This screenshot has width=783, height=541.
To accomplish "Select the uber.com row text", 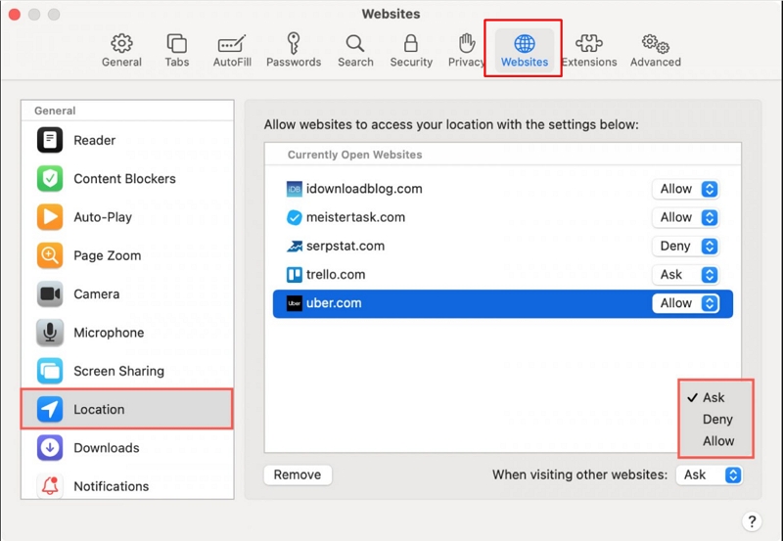I will point(334,303).
